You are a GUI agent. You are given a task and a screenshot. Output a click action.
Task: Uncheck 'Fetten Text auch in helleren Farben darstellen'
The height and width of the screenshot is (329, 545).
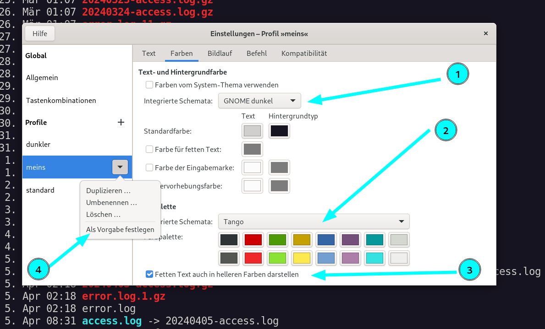coord(149,274)
